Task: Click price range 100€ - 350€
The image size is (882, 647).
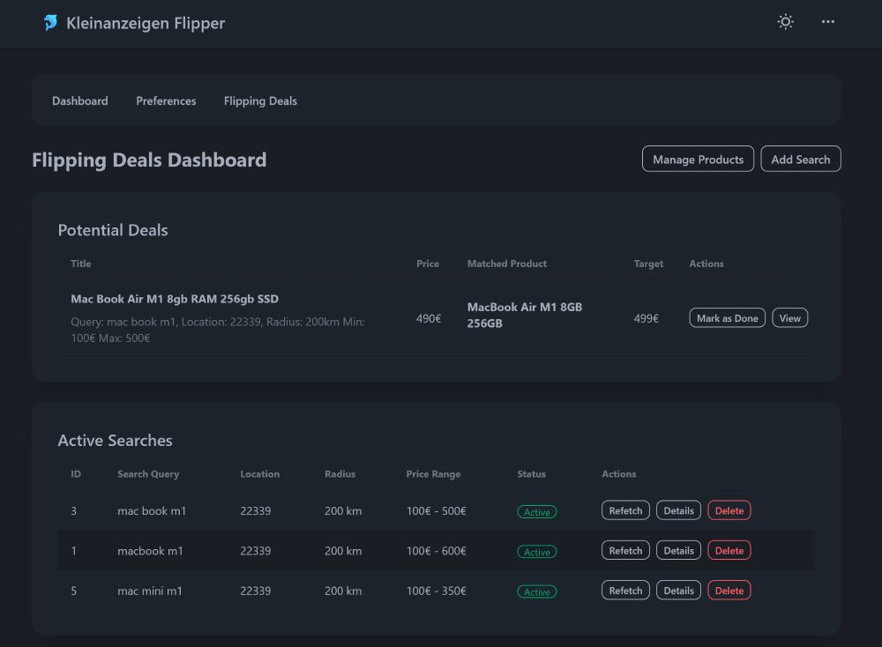Action: pos(436,591)
